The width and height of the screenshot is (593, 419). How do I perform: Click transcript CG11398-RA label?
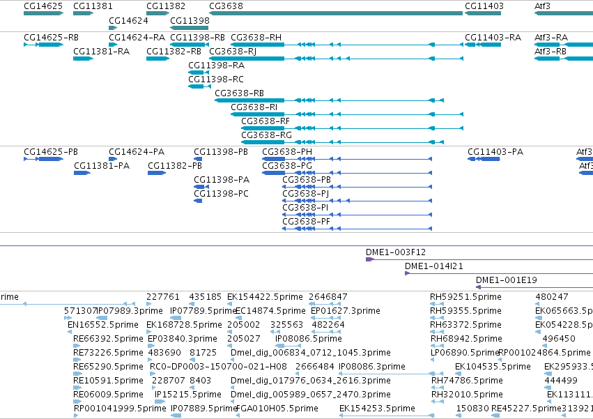[216, 66]
